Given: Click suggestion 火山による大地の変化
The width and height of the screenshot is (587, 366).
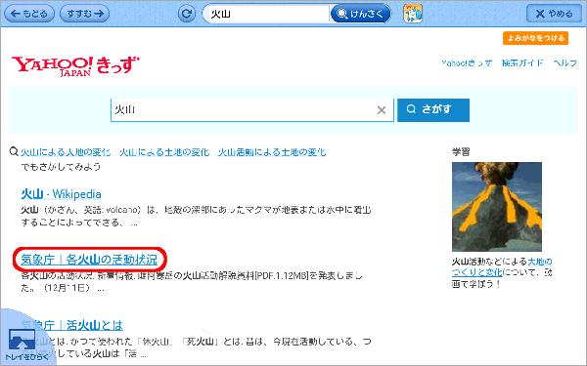Looking at the screenshot, I should tap(66, 152).
